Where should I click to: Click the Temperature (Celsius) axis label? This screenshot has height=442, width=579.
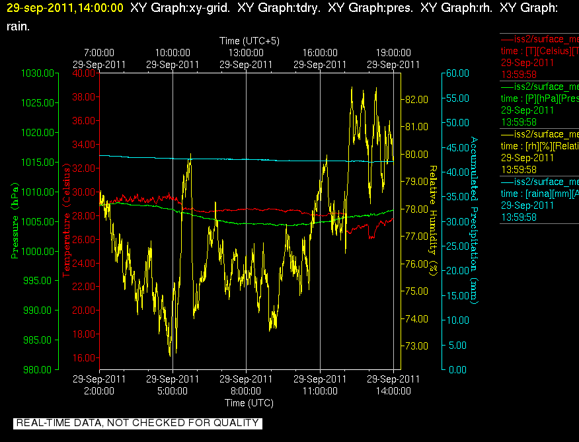click(66, 221)
